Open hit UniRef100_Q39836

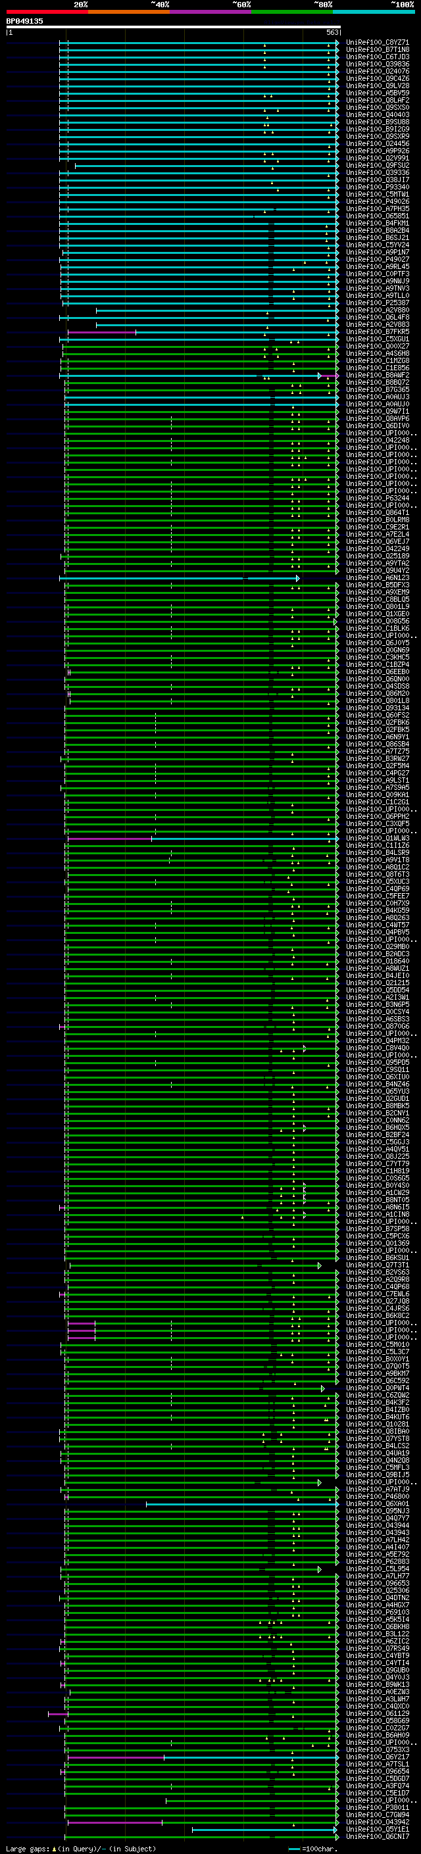point(378,64)
